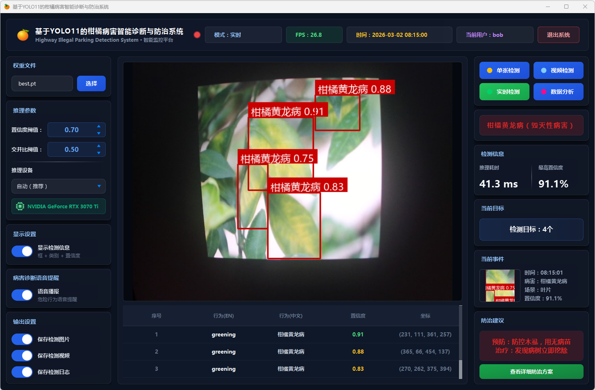The height and width of the screenshot is (390, 595).
Task: Click the 退出系统 exit button
Action: click(558, 35)
